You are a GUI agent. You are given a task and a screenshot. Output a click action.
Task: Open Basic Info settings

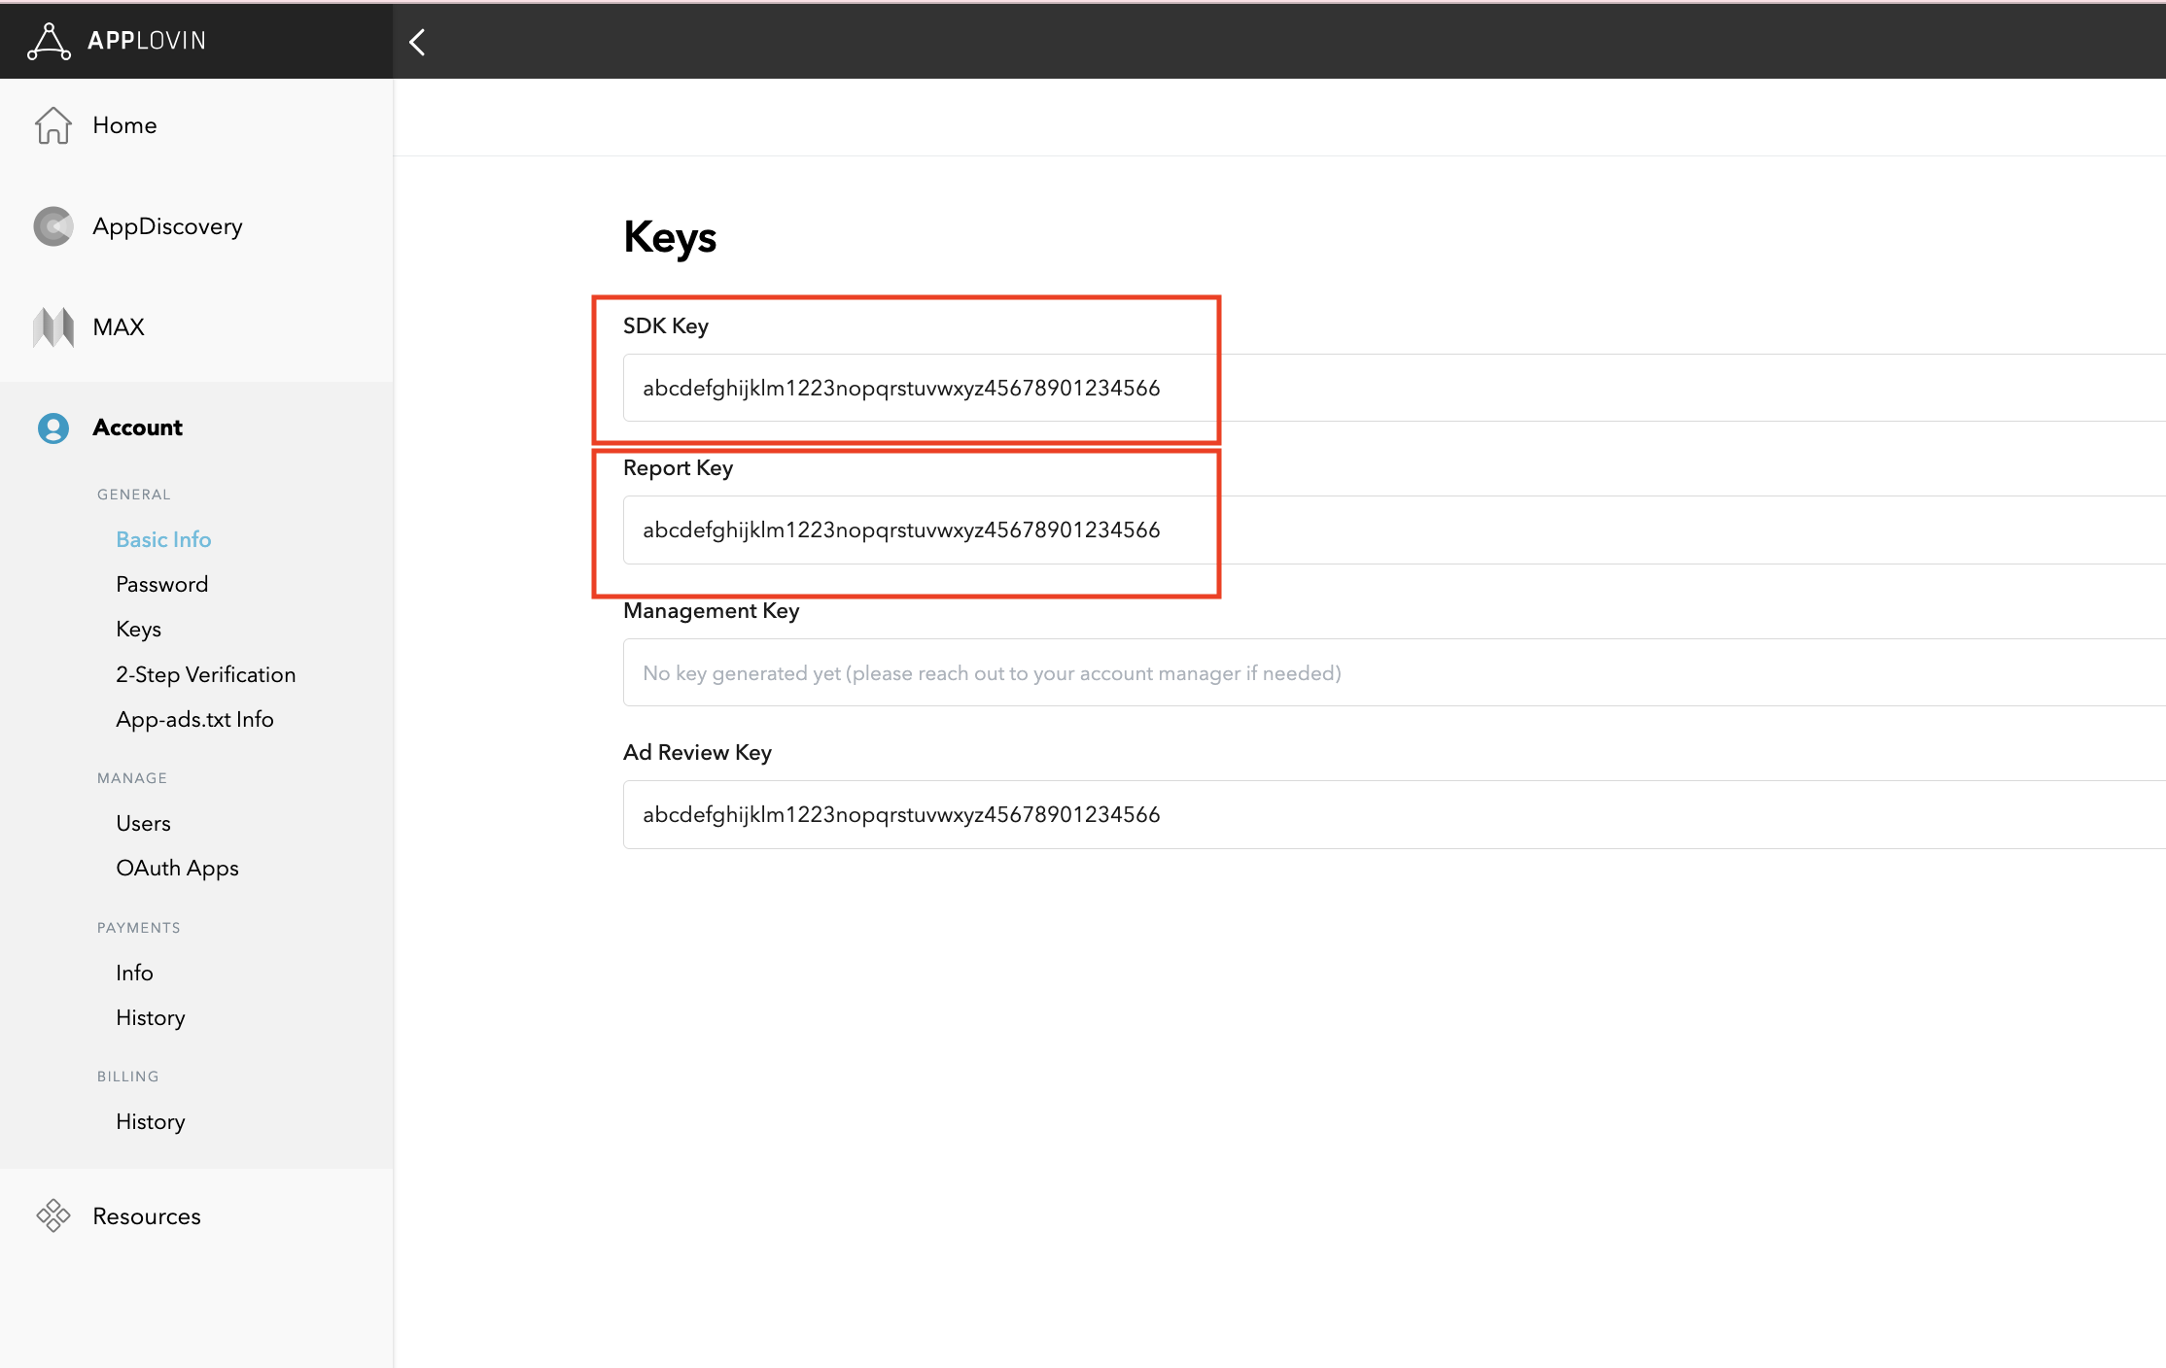163,539
